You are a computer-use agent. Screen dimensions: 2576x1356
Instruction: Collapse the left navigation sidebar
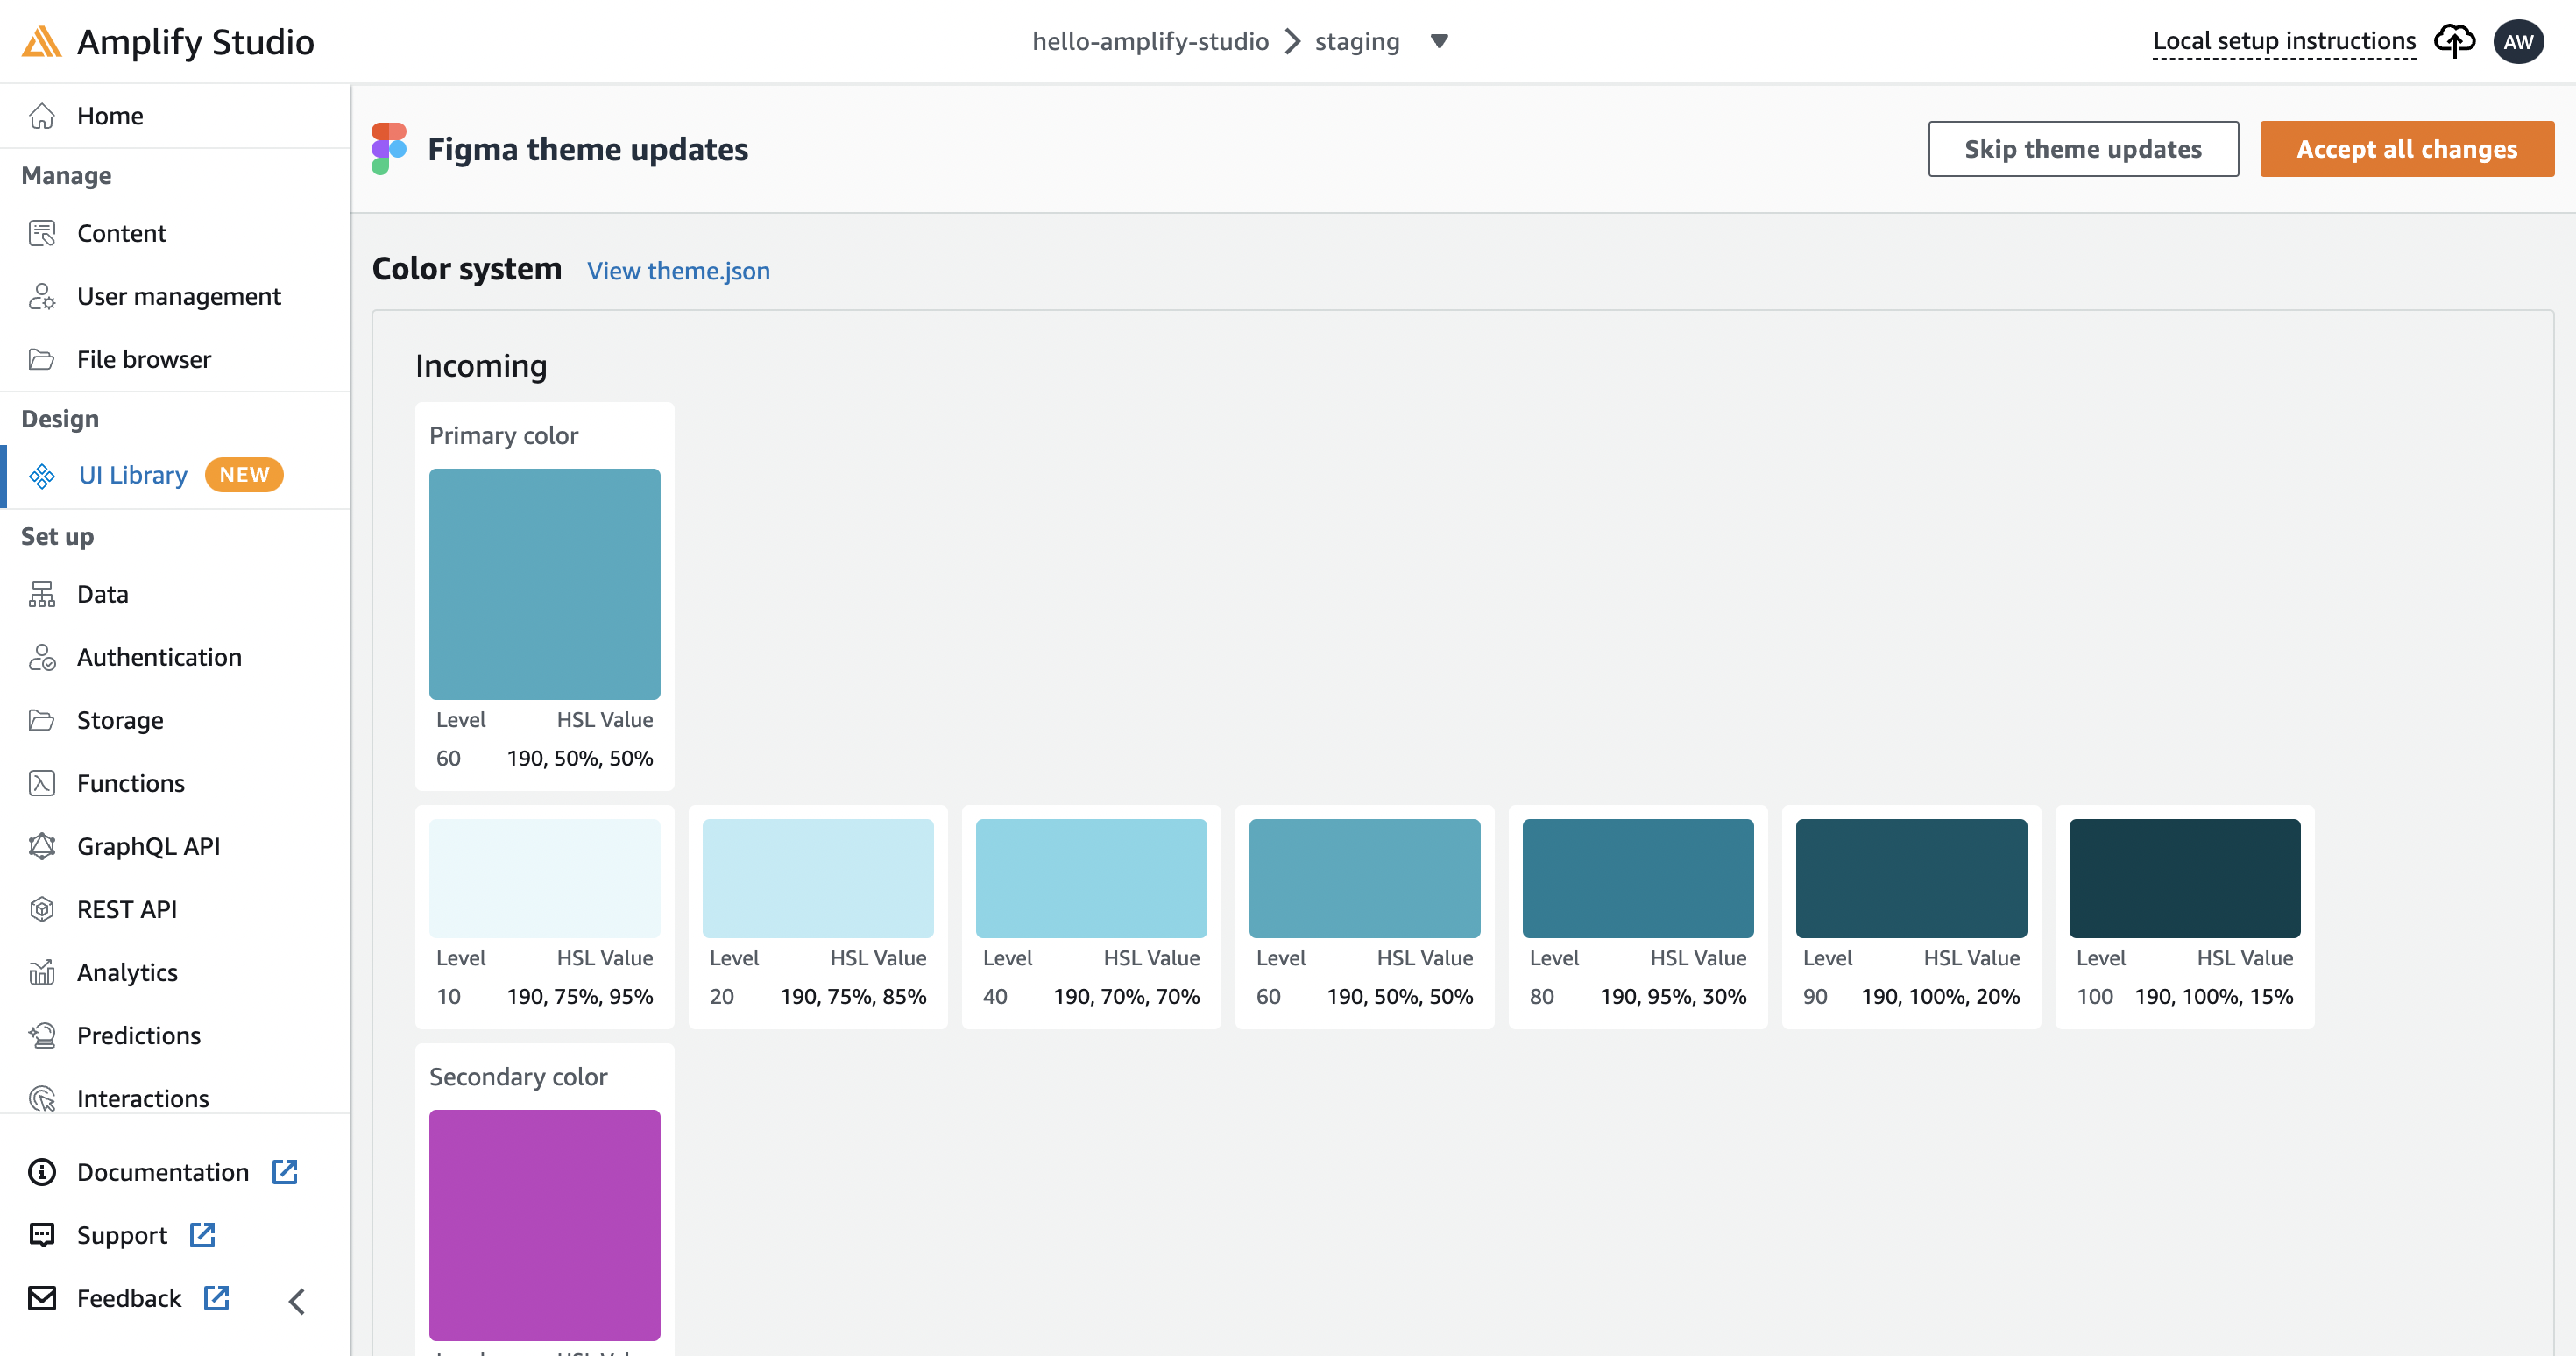pyautogui.click(x=296, y=1302)
